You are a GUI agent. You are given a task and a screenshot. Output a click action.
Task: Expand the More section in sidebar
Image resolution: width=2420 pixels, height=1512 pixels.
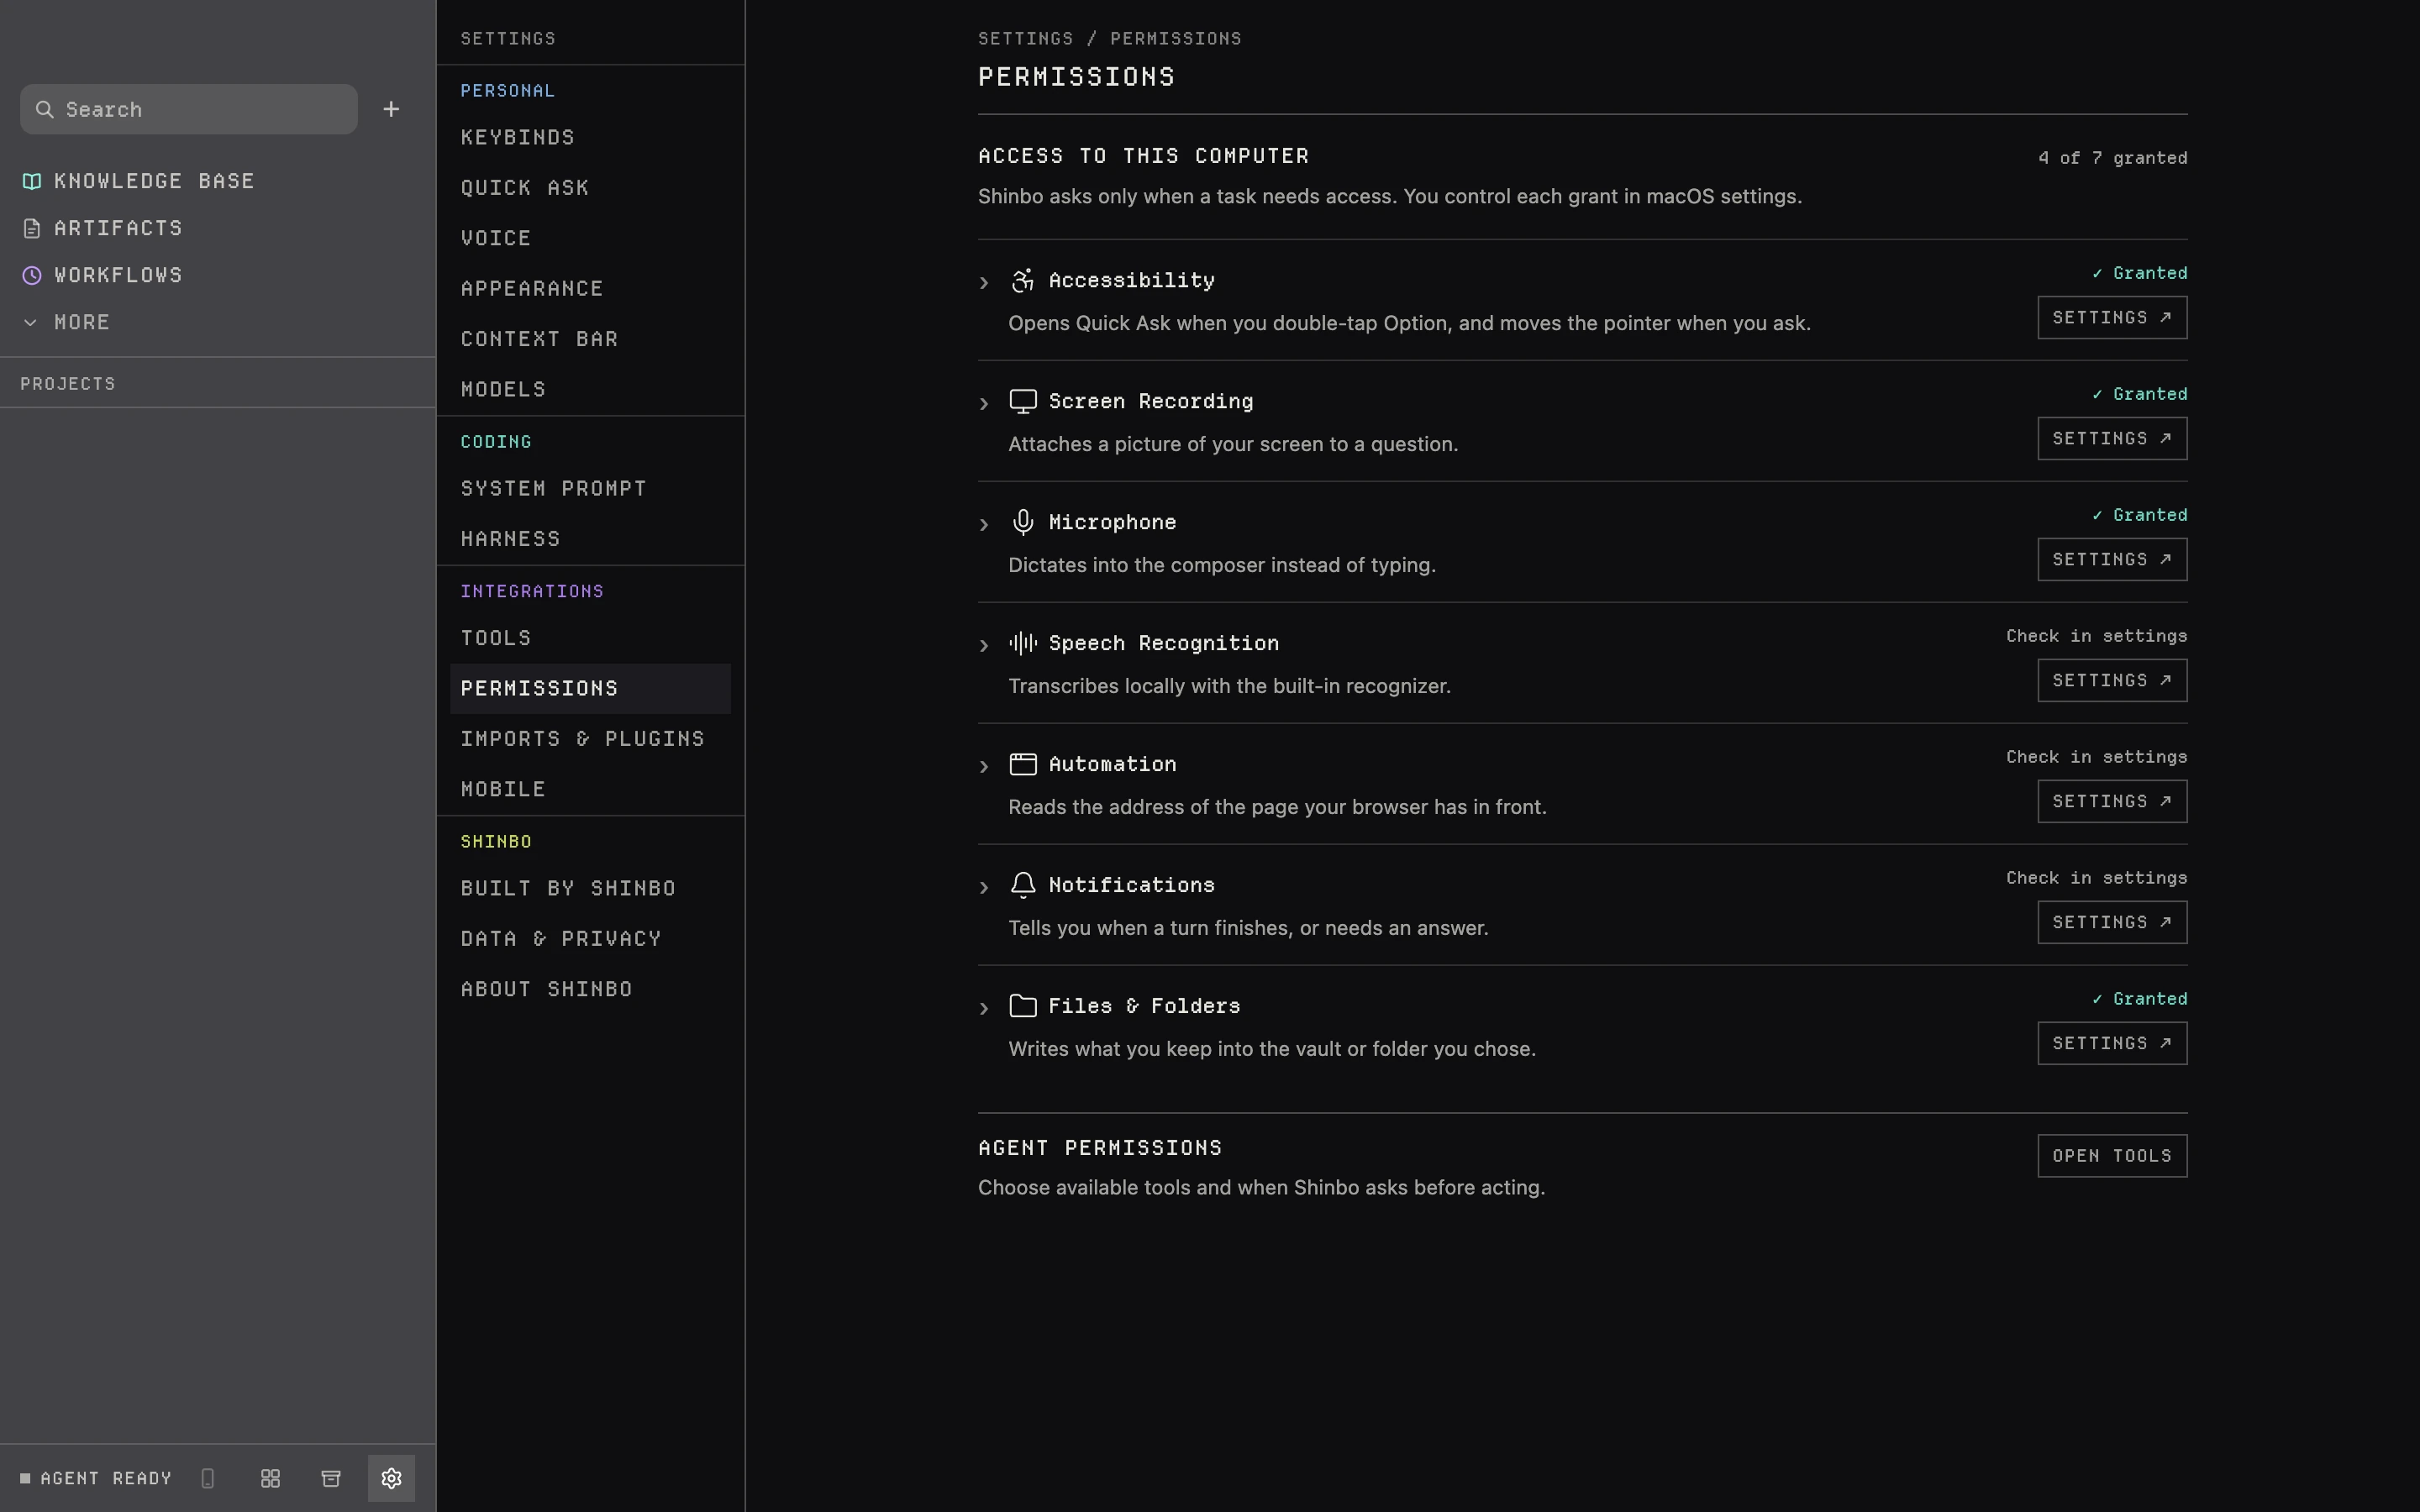[66, 322]
